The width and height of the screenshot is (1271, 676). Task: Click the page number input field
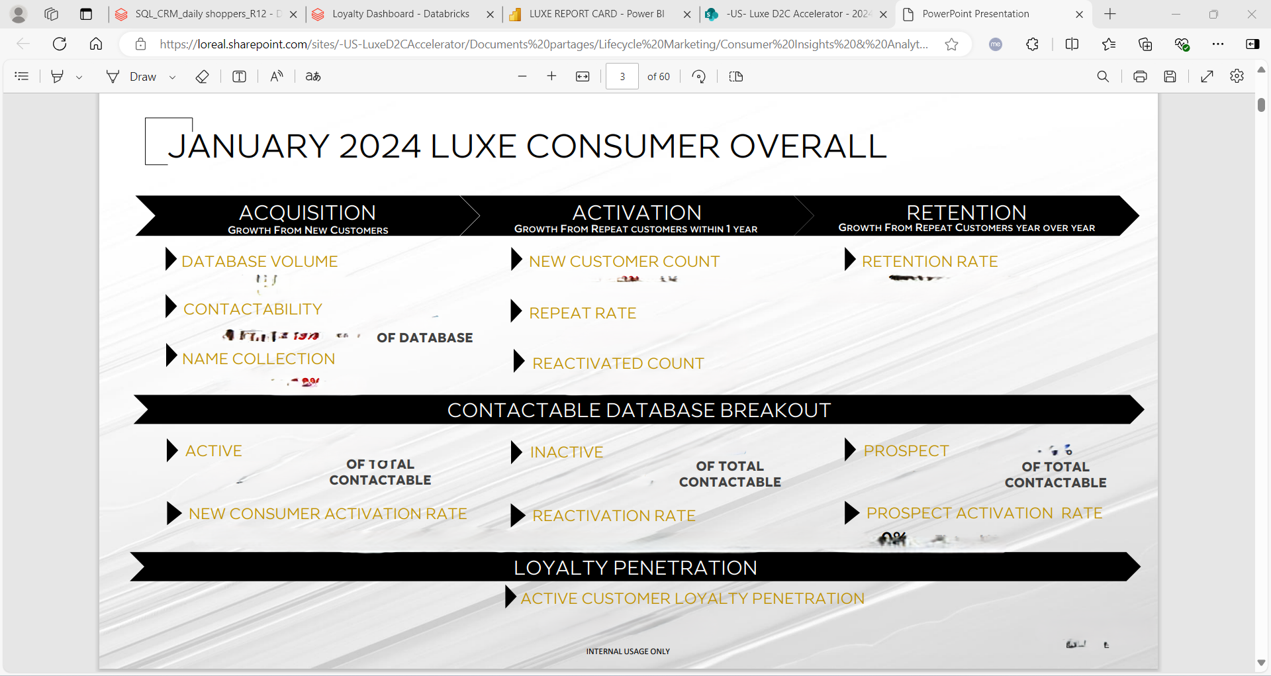622,77
